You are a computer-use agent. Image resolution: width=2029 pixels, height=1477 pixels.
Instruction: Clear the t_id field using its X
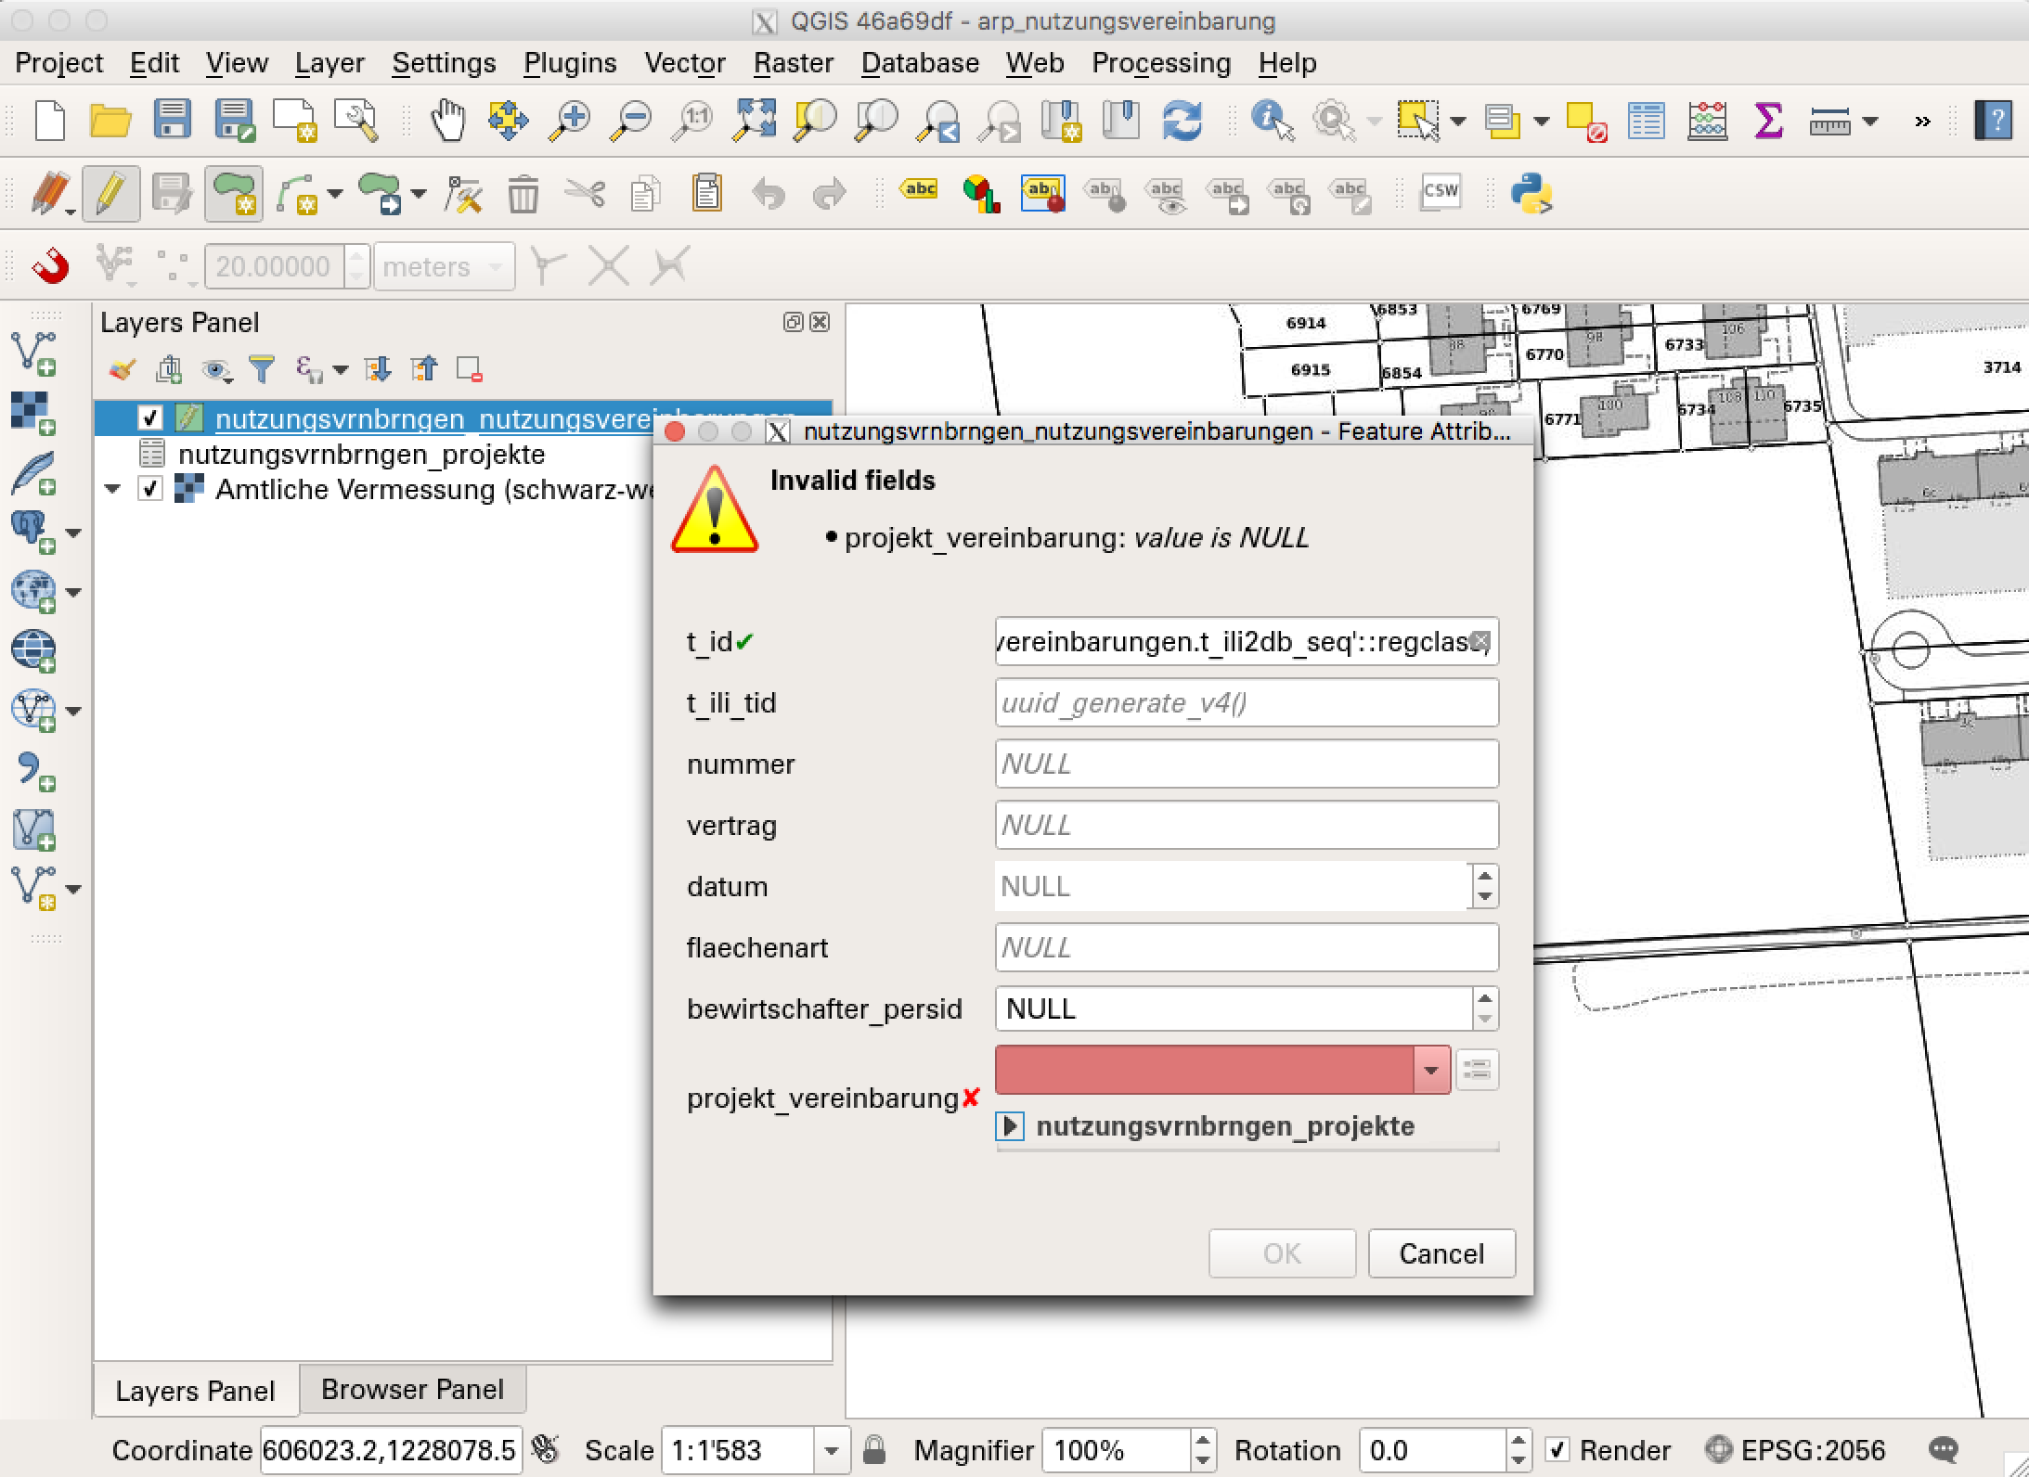coord(1480,641)
